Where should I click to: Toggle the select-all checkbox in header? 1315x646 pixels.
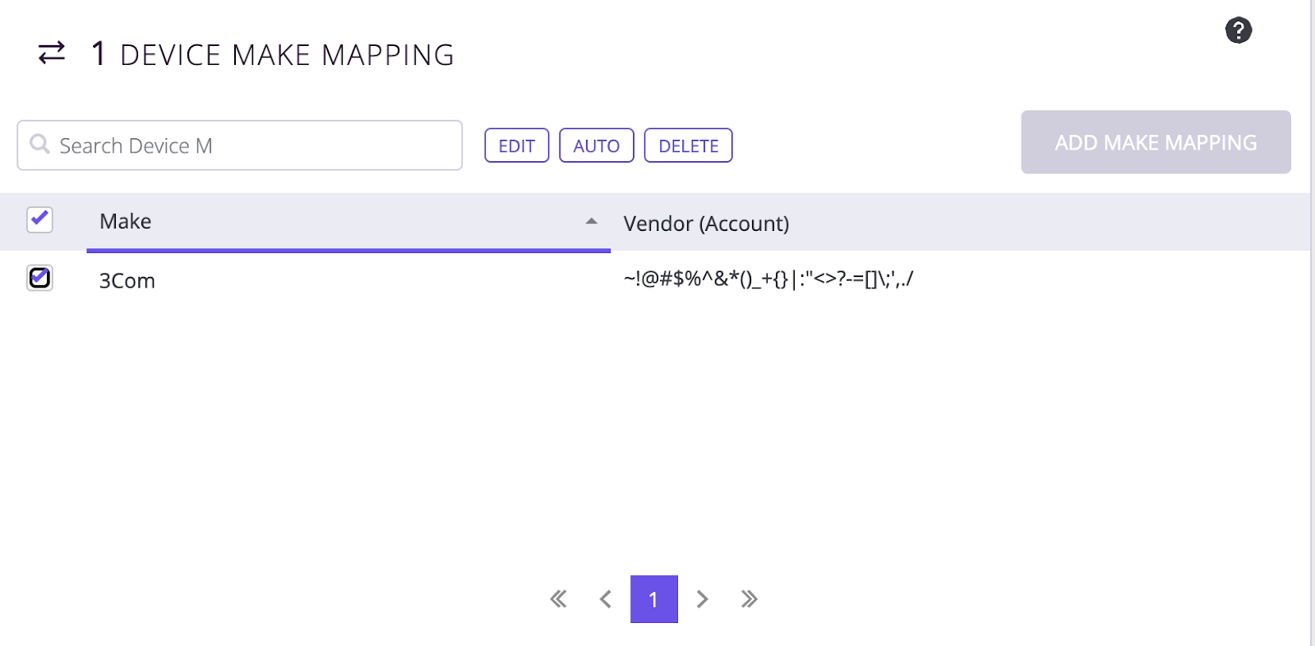39,219
